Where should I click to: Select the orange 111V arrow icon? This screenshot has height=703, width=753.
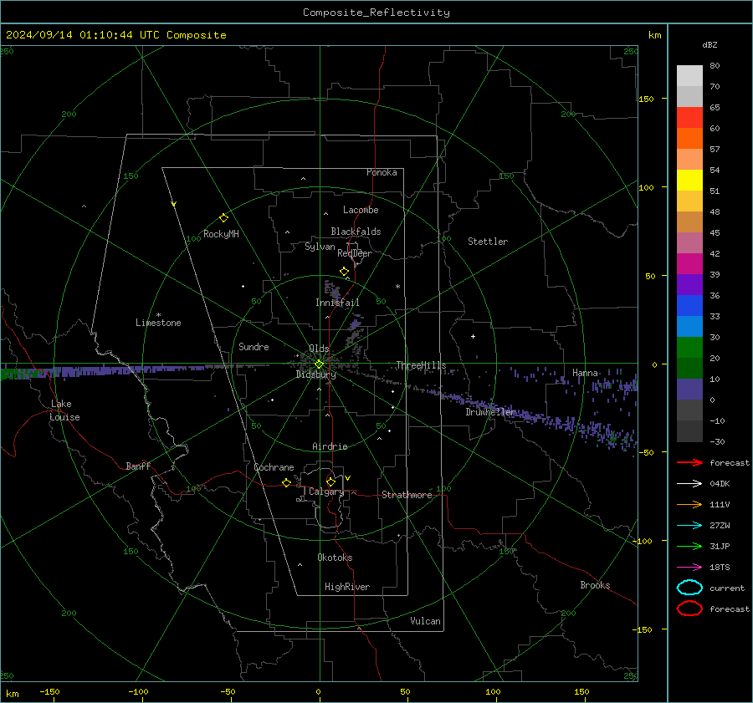[x=689, y=504]
